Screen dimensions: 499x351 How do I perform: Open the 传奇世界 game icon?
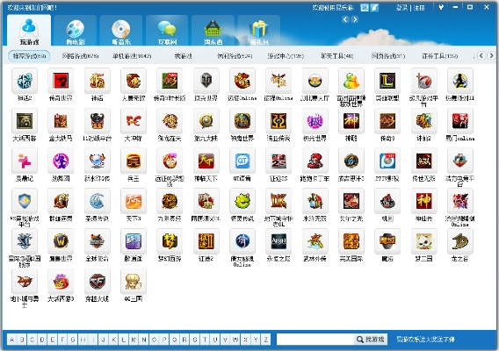click(61, 81)
